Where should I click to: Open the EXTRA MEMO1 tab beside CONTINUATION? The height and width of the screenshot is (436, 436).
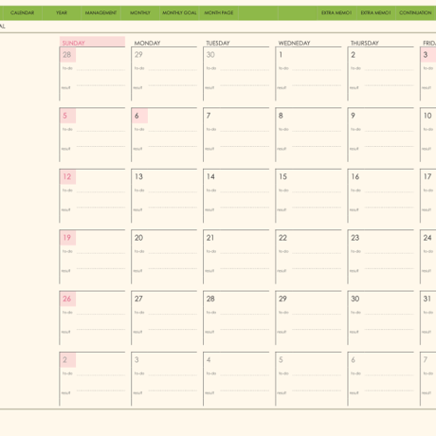(x=375, y=13)
